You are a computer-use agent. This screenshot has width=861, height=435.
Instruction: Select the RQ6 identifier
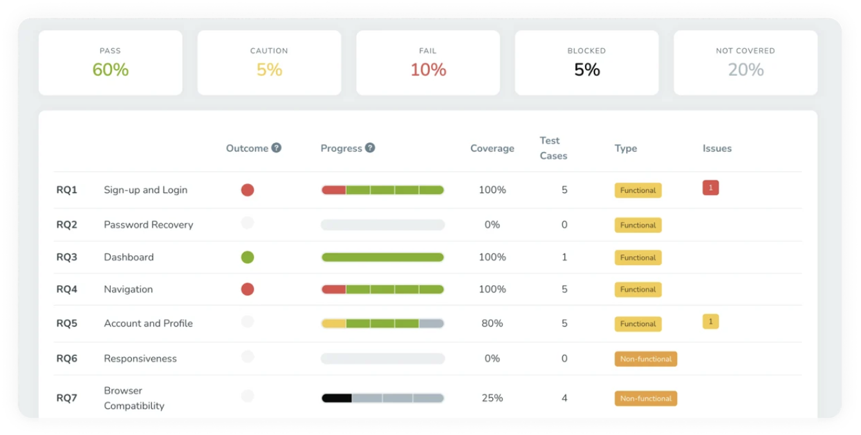66,358
